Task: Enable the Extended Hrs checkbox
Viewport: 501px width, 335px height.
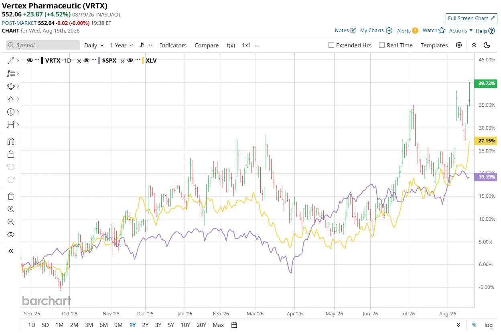Action: (331, 45)
